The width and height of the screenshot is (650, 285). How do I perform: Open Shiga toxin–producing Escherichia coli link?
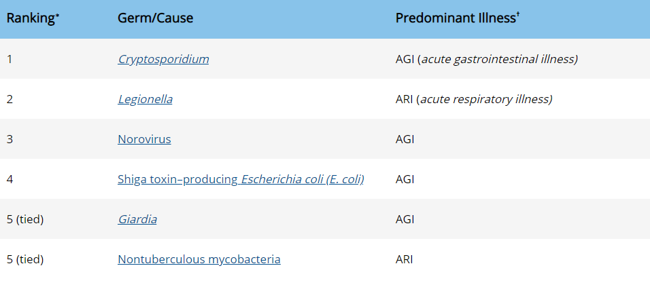[x=241, y=180]
